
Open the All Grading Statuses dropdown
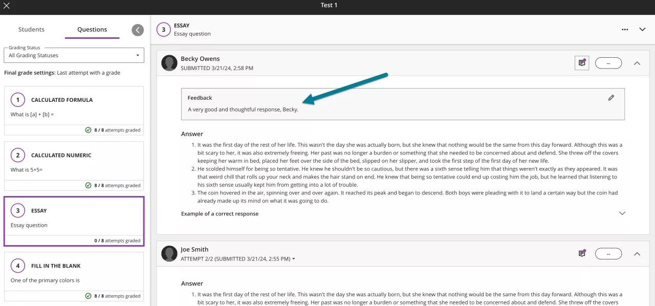[74, 55]
